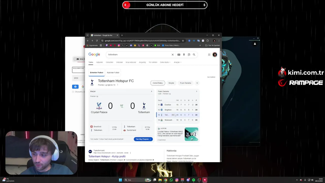The height and width of the screenshot is (183, 325).
Task: Open the Tottenham Hotspur - Kulüp profili link
Action: pos(107,157)
